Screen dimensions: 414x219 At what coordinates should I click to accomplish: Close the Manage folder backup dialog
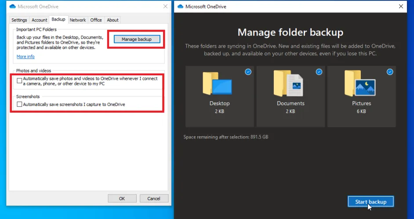click(401, 7)
